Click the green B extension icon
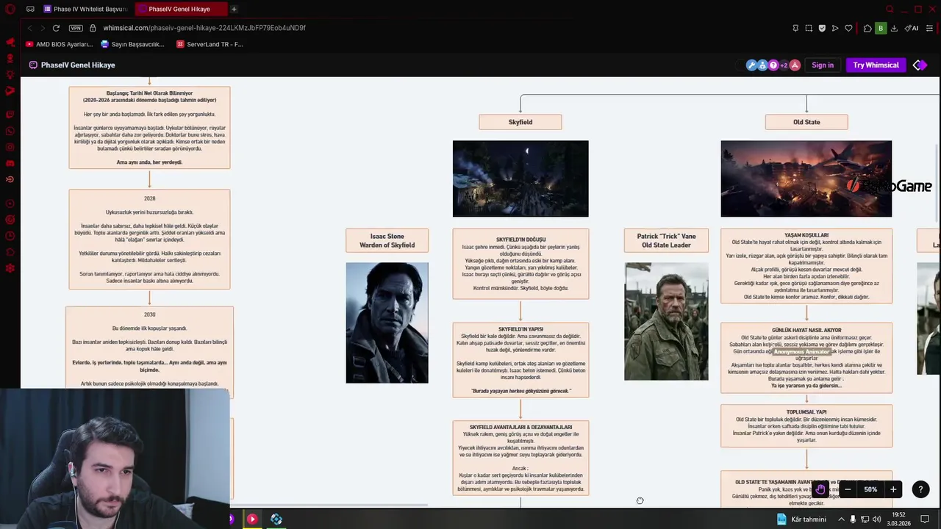The height and width of the screenshot is (529, 941). pyautogui.click(x=881, y=28)
